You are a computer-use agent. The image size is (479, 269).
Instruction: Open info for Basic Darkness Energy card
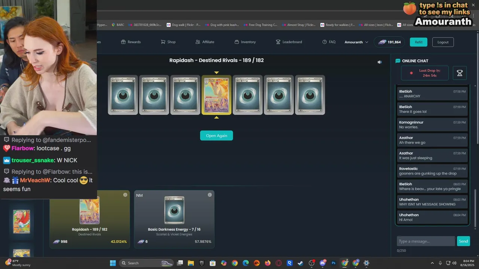click(210, 195)
